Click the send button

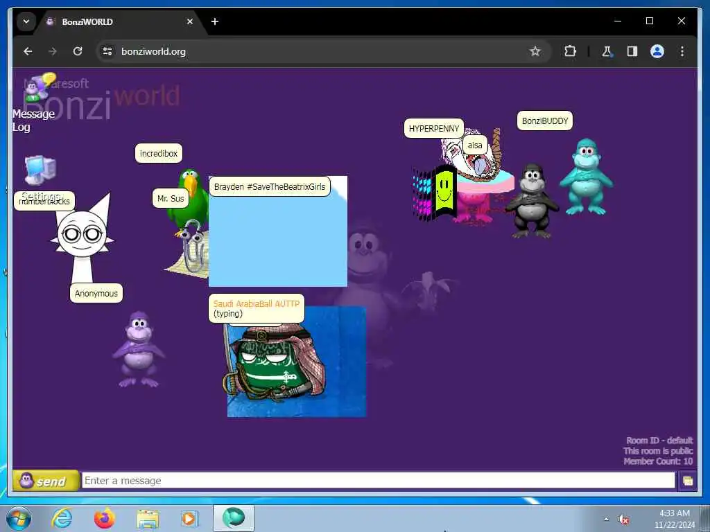(46, 481)
